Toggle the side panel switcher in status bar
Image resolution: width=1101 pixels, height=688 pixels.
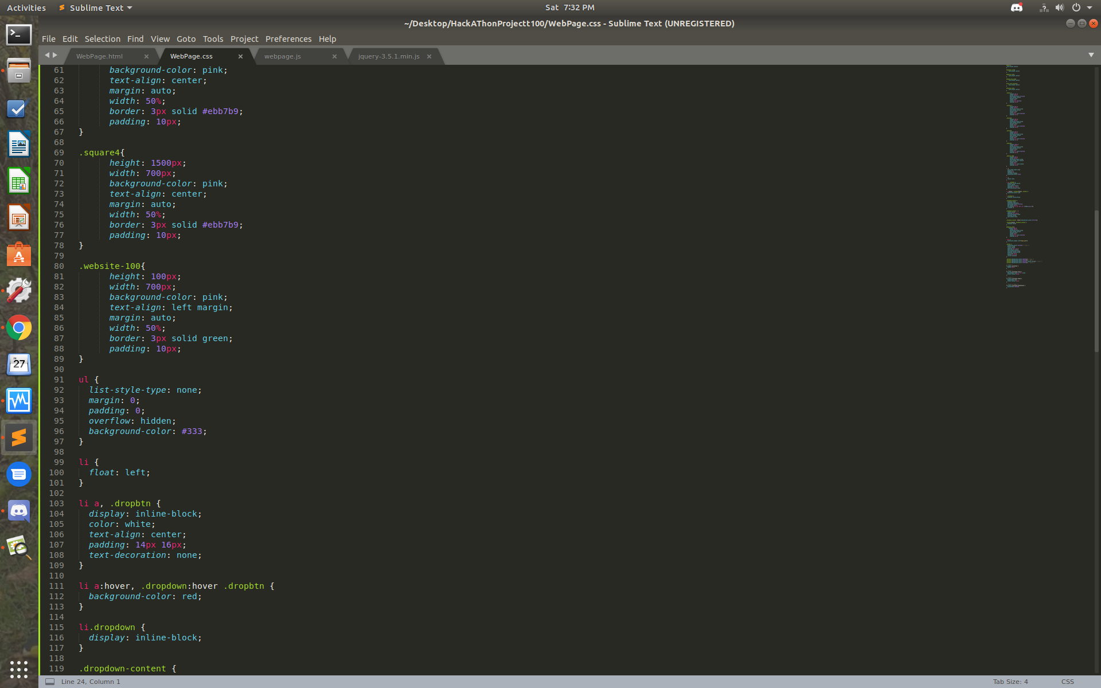(50, 682)
